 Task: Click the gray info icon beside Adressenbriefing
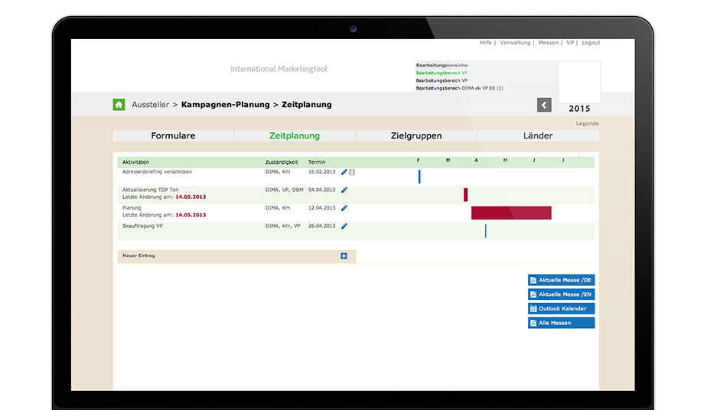tap(352, 172)
